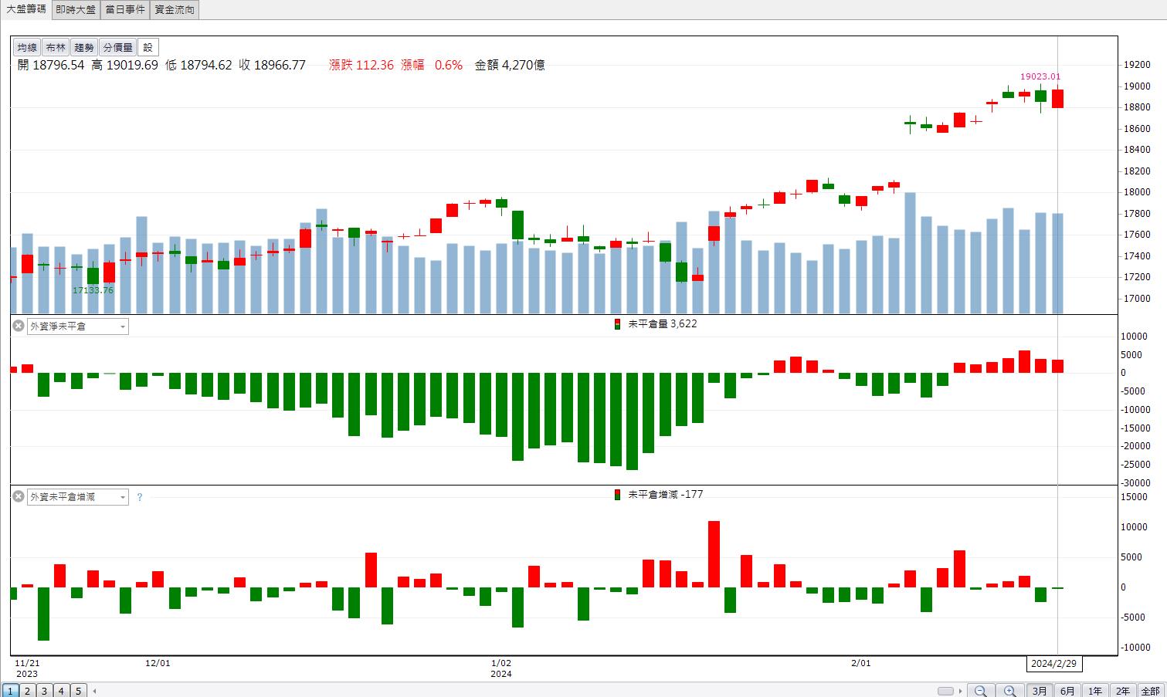This screenshot has height=697, width=1167.
Task: Zoom in the chart with magnifier plus
Action: pyautogui.click(x=1009, y=691)
